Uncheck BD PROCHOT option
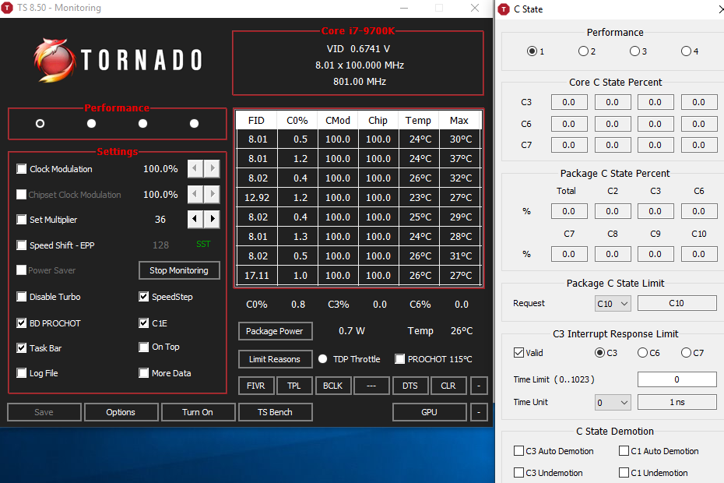Image resolution: width=724 pixels, height=483 pixels. click(x=21, y=323)
